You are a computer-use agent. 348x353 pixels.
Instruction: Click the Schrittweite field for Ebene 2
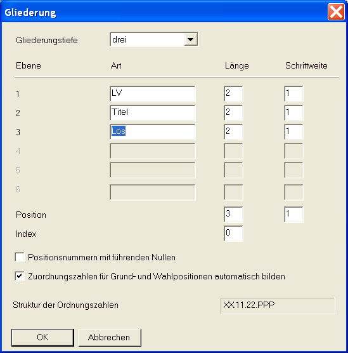[293, 113]
